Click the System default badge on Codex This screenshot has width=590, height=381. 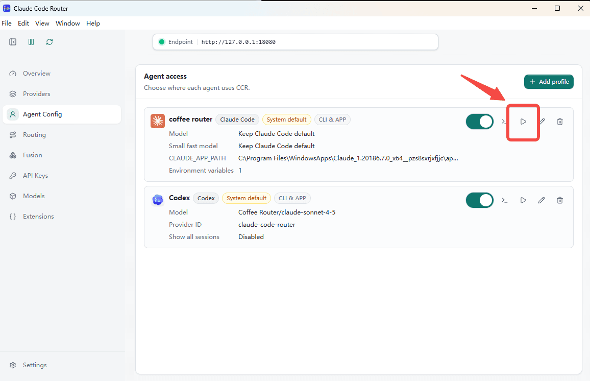(x=247, y=198)
